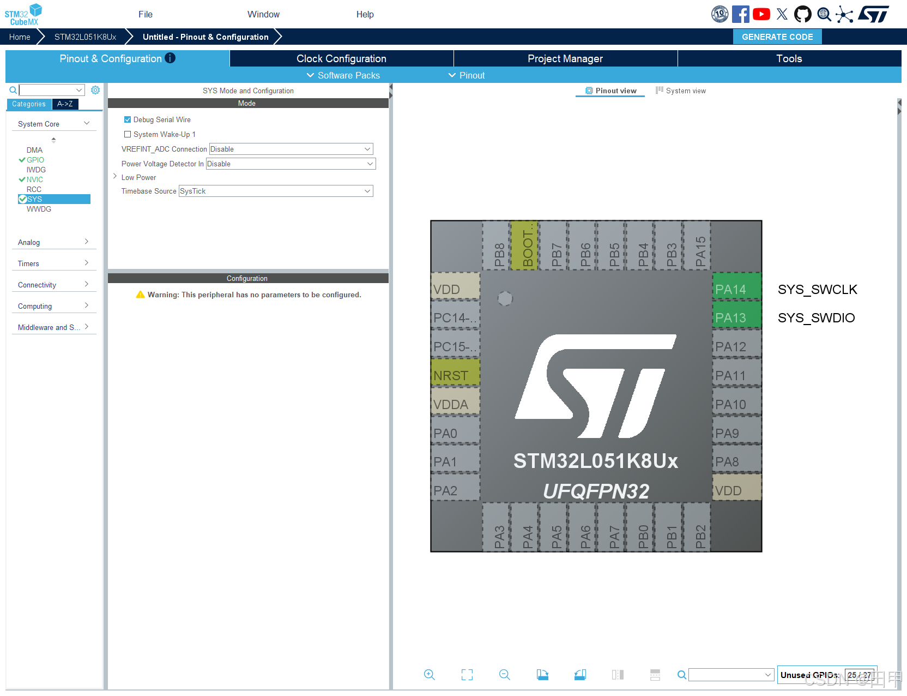
Task: Click the ST logo in the header
Action: (x=873, y=14)
